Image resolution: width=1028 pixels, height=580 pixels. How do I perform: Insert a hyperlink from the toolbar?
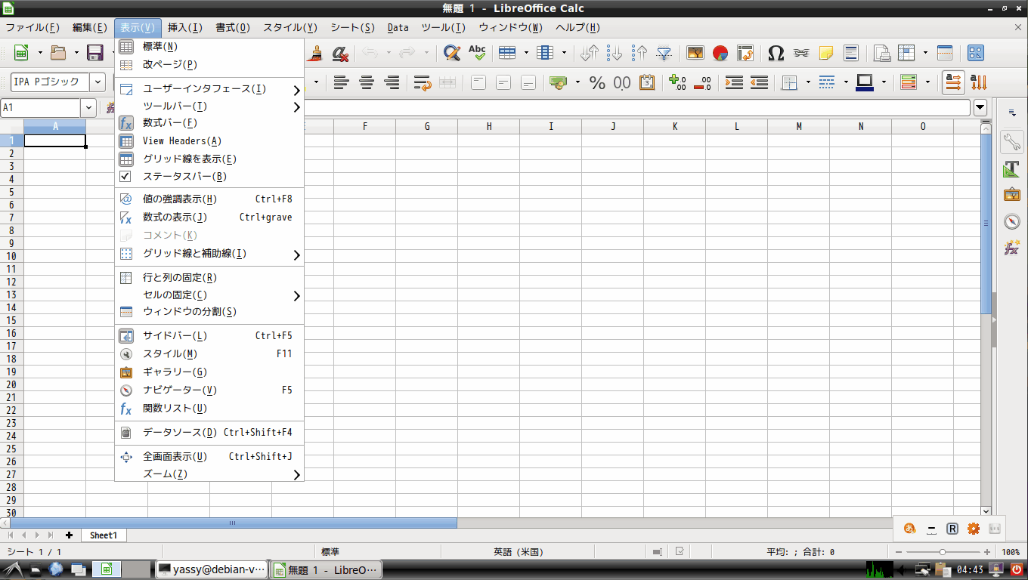801,53
